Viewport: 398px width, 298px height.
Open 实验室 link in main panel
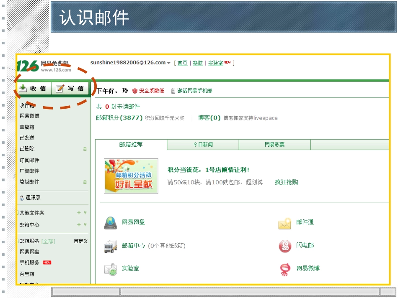click(130, 268)
